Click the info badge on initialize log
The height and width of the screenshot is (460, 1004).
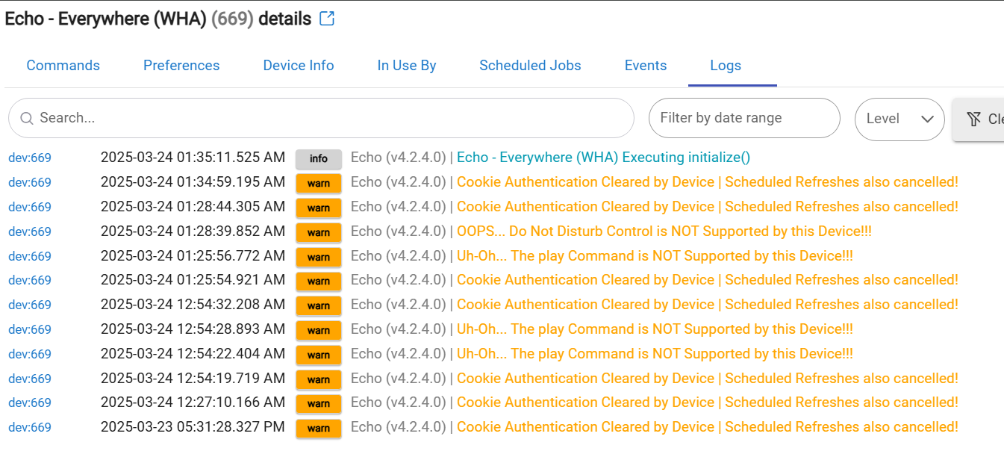point(318,158)
